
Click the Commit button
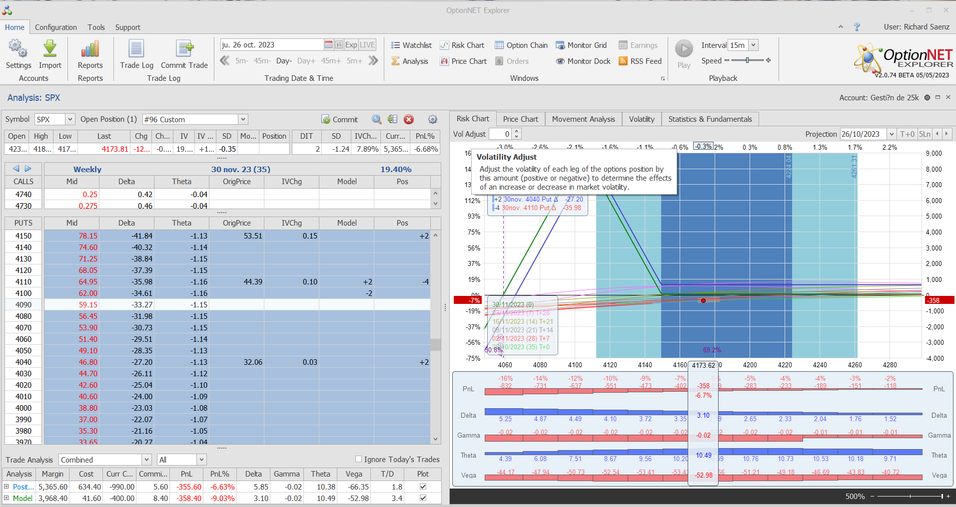coord(340,120)
